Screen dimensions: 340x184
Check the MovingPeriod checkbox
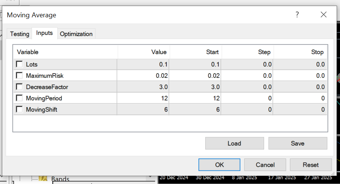point(19,98)
